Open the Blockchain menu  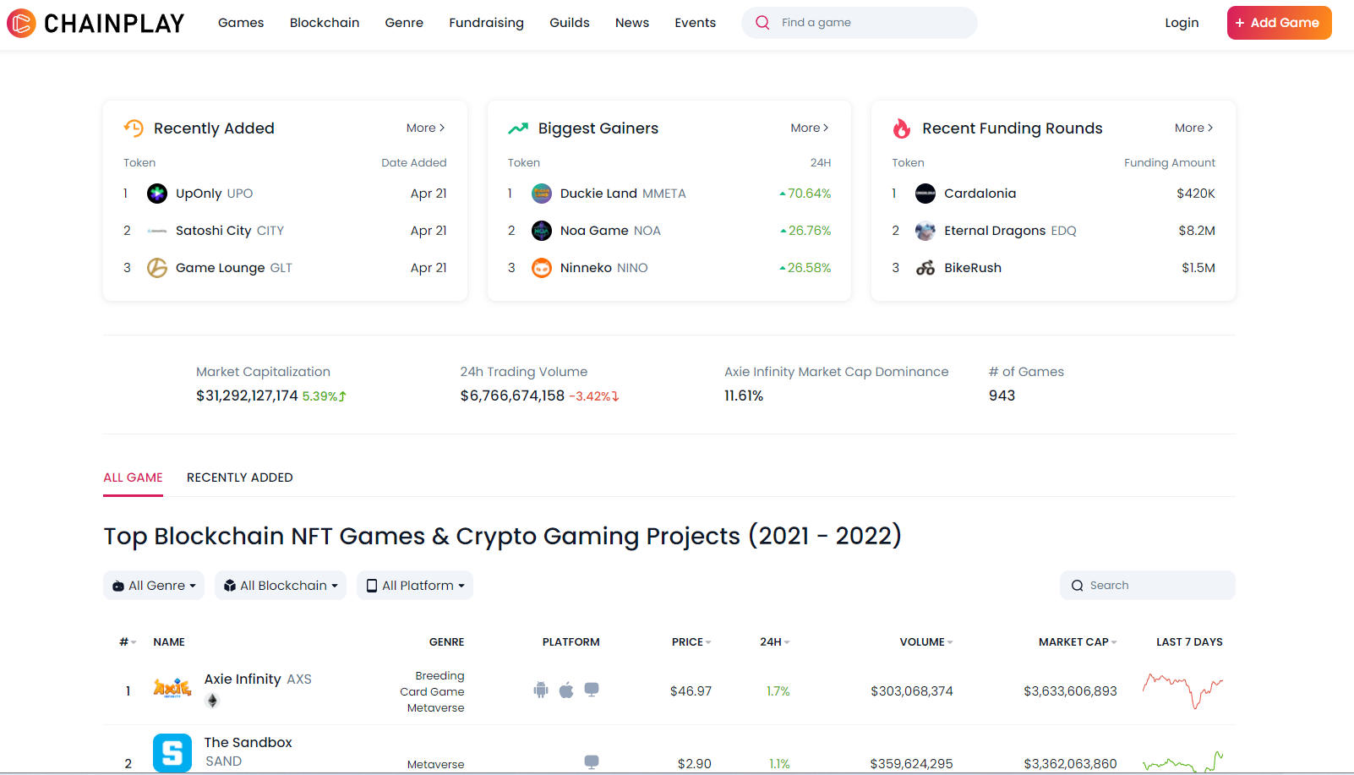coord(325,23)
